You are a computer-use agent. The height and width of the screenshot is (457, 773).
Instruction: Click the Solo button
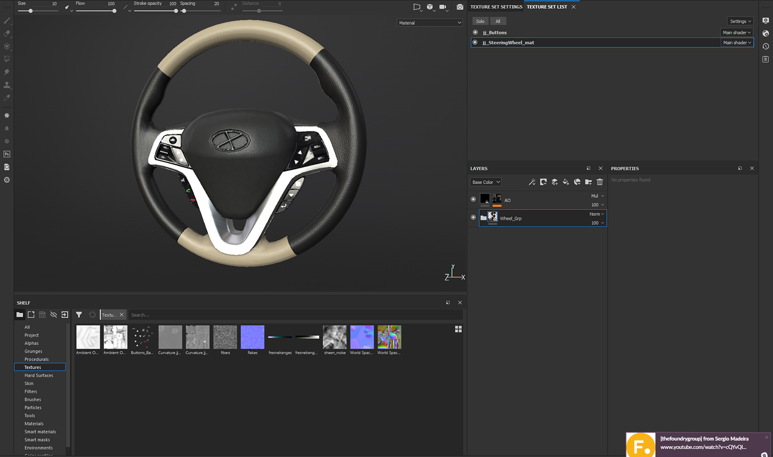pyautogui.click(x=480, y=21)
